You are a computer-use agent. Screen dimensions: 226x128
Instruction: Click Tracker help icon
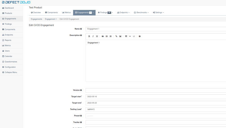point(81,122)
